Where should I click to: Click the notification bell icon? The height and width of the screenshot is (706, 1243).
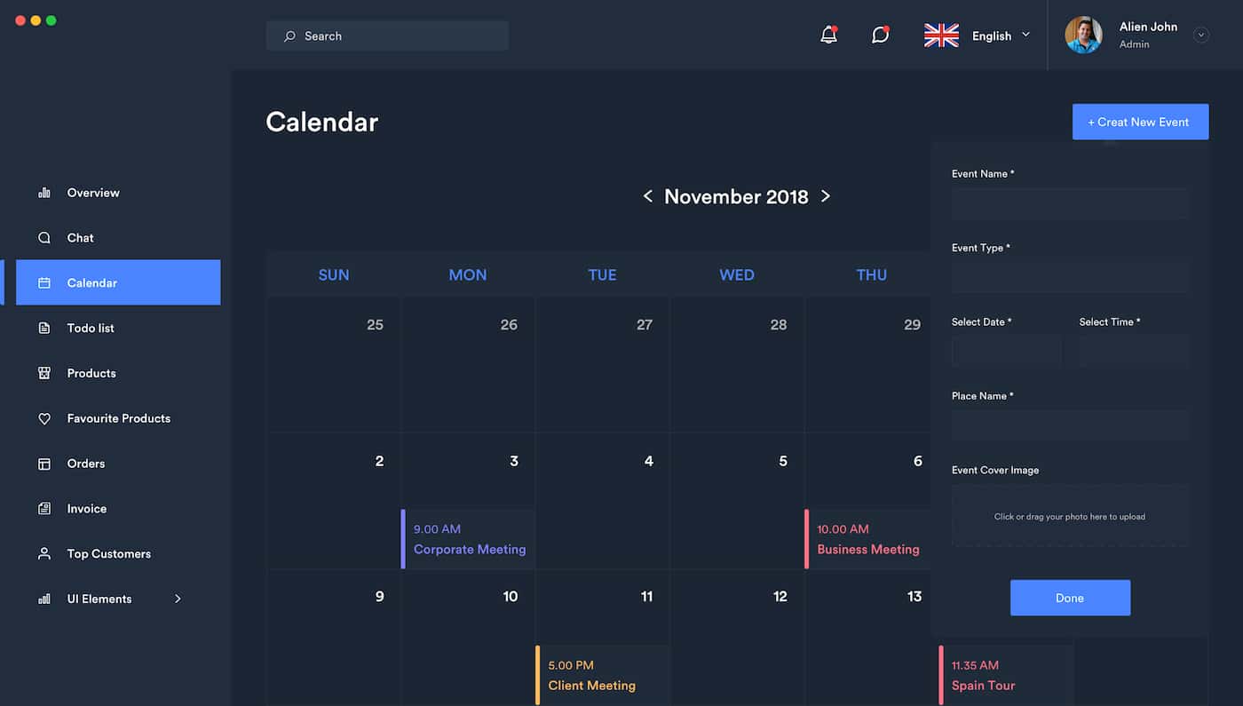[828, 36]
